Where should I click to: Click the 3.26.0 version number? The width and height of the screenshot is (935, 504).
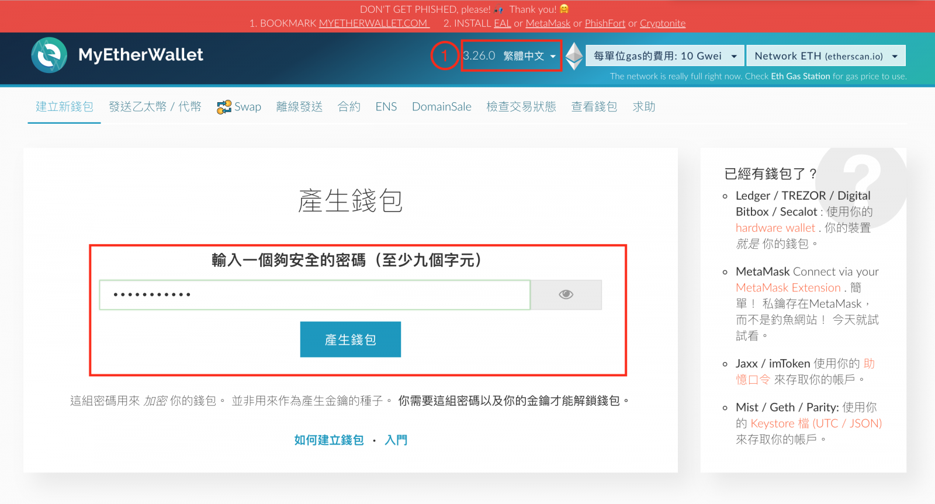[479, 55]
